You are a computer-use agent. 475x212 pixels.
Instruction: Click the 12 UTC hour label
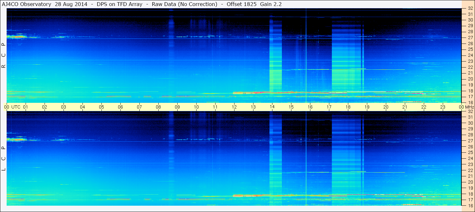click(234, 107)
